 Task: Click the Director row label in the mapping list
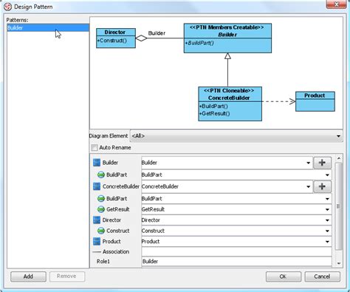111,220
